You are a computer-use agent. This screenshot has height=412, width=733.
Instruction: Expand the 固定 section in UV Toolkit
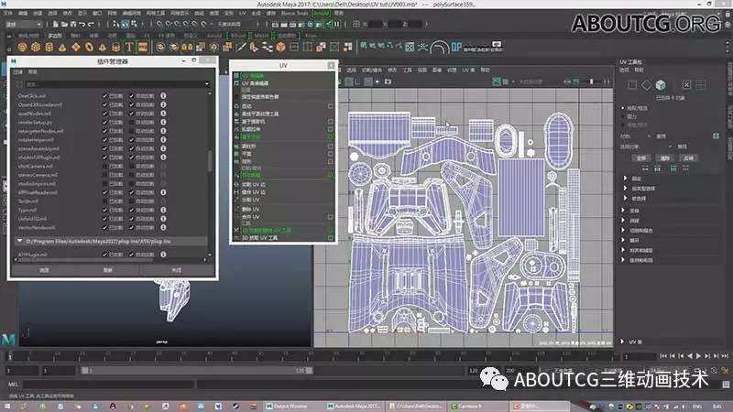[x=626, y=179]
